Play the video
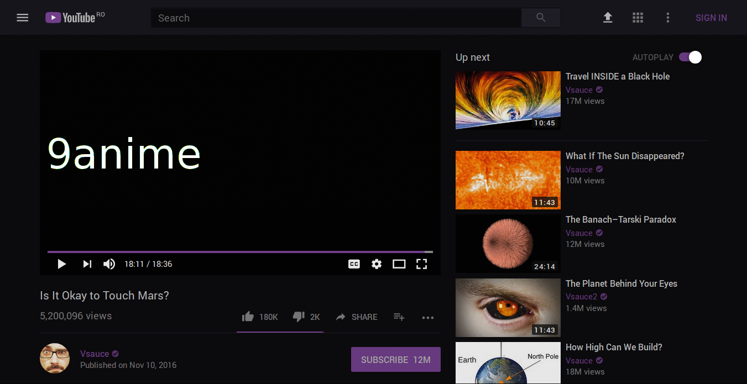747x384 pixels. tap(62, 264)
